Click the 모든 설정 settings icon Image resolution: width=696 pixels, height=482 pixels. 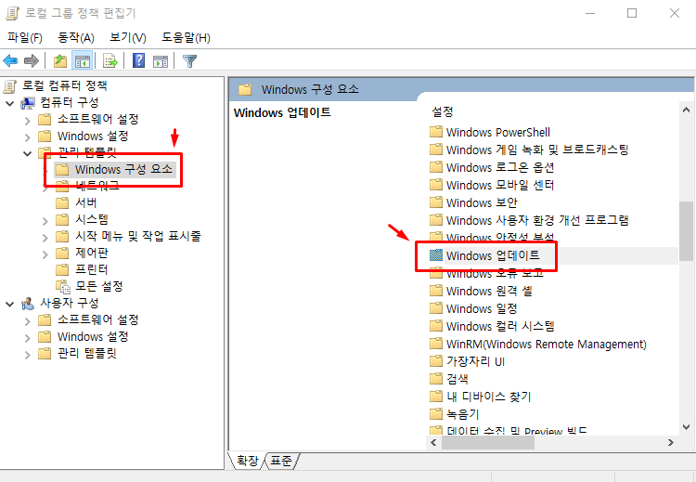(62, 287)
